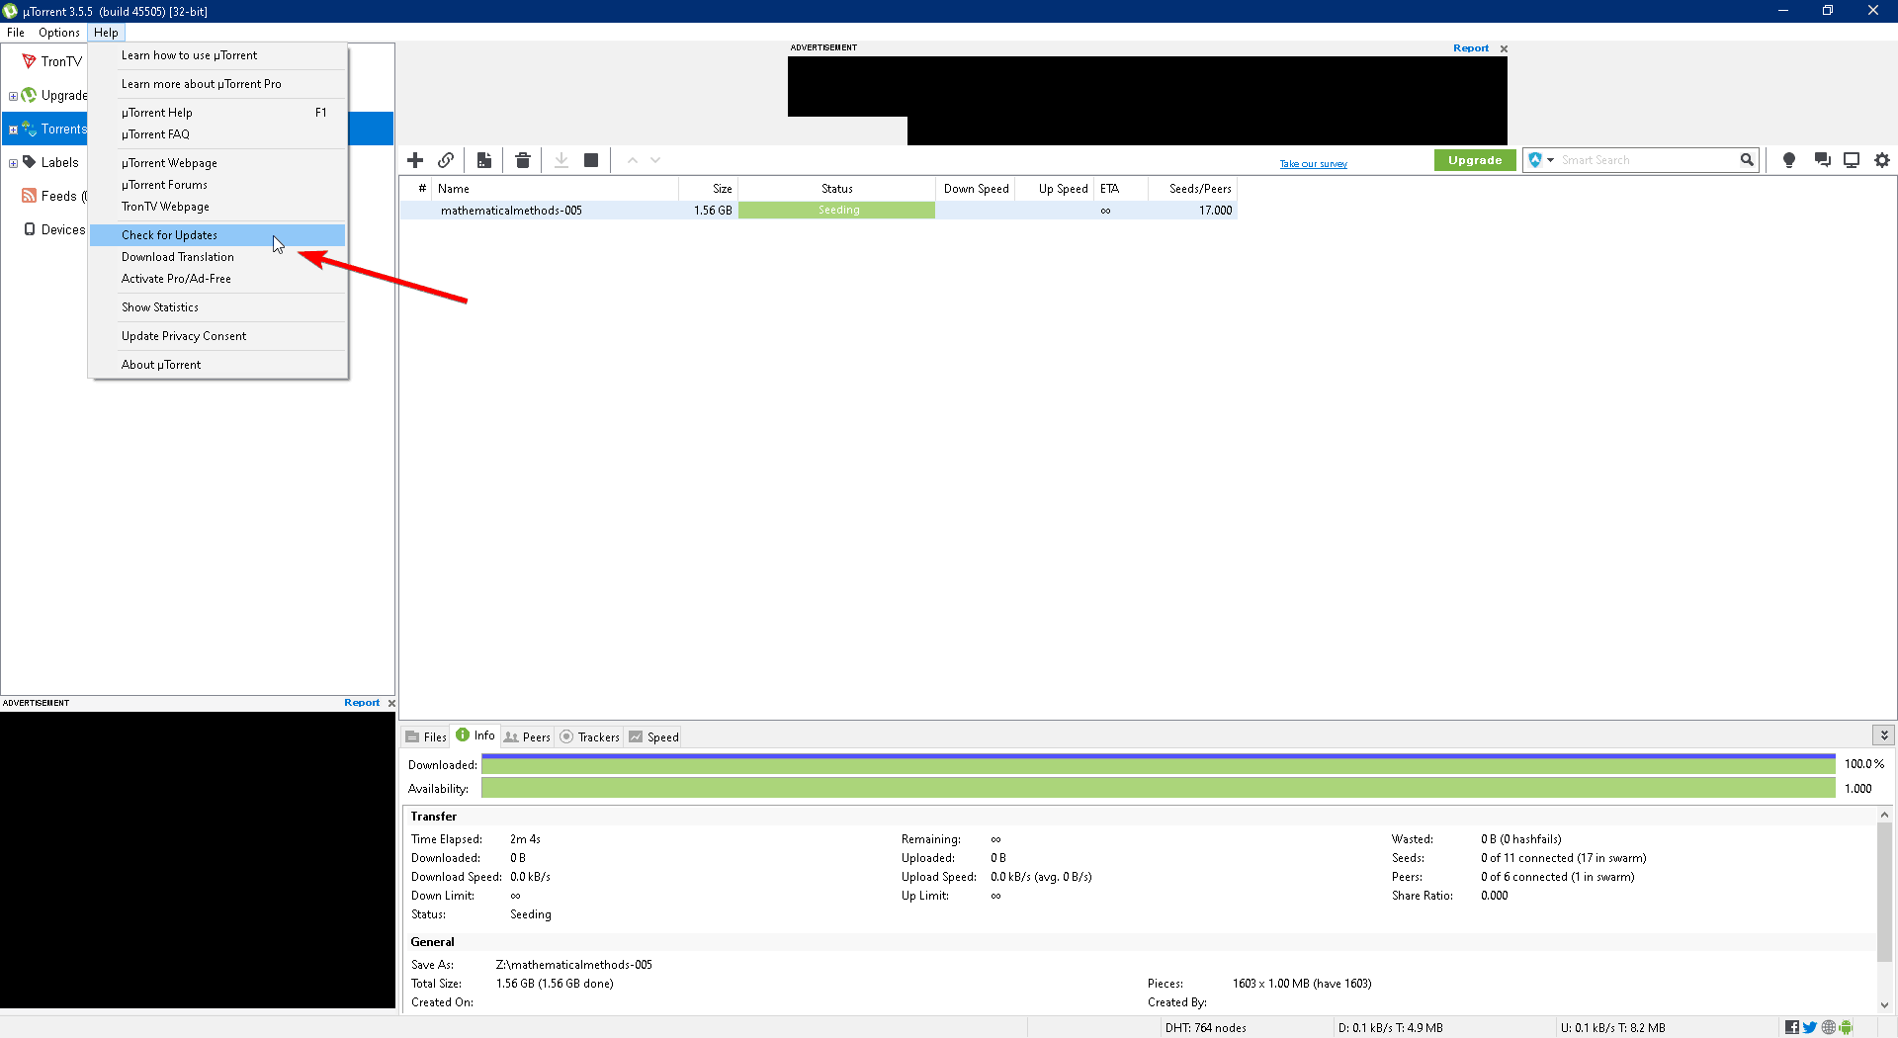
Task: Start the torrent with the download arrow icon
Action: (x=561, y=160)
